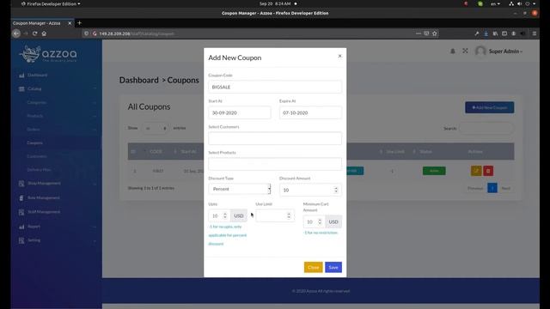The image size is (550, 309).
Task: Click the browser back button
Action: (16, 33)
